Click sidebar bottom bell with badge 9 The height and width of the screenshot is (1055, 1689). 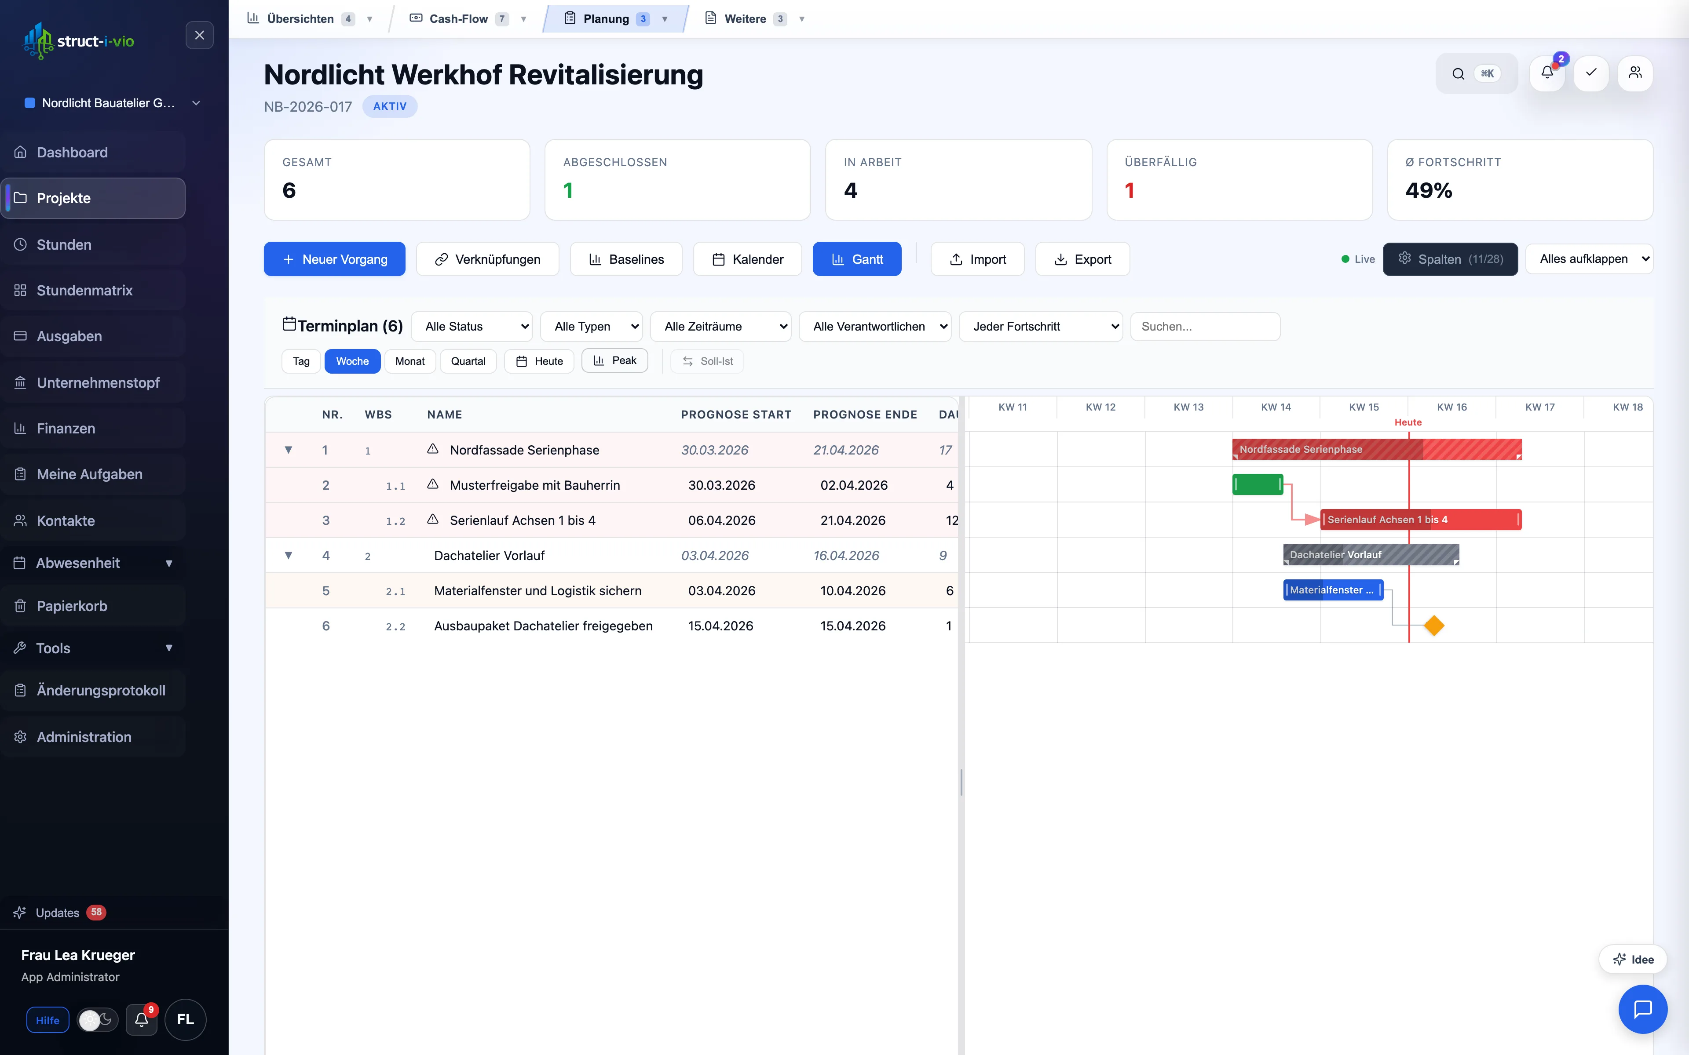click(142, 1019)
